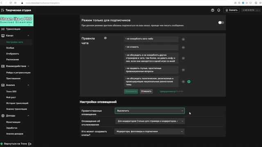Open История трансляций page
Screen dimensions: 262x147
pyautogui.click(x=17, y=103)
